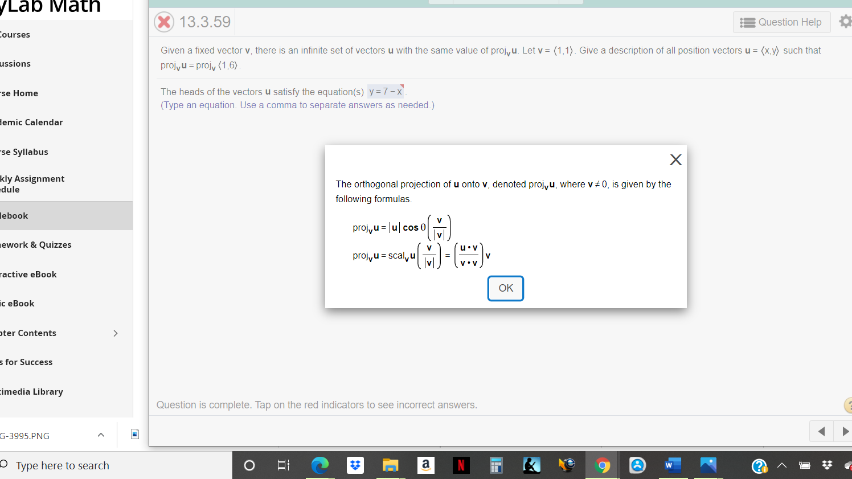Check battery status tray icon
Image resolution: width=852 pixels, height=479 pixels.
coord(805,465)
